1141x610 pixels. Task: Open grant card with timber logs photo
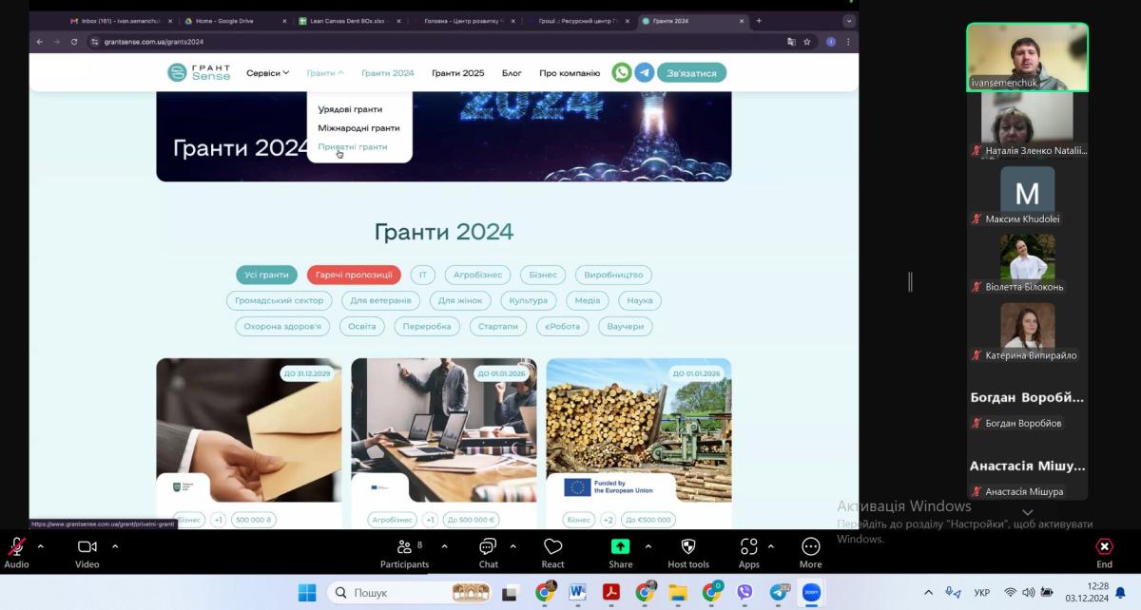click(x=639, y=443)
